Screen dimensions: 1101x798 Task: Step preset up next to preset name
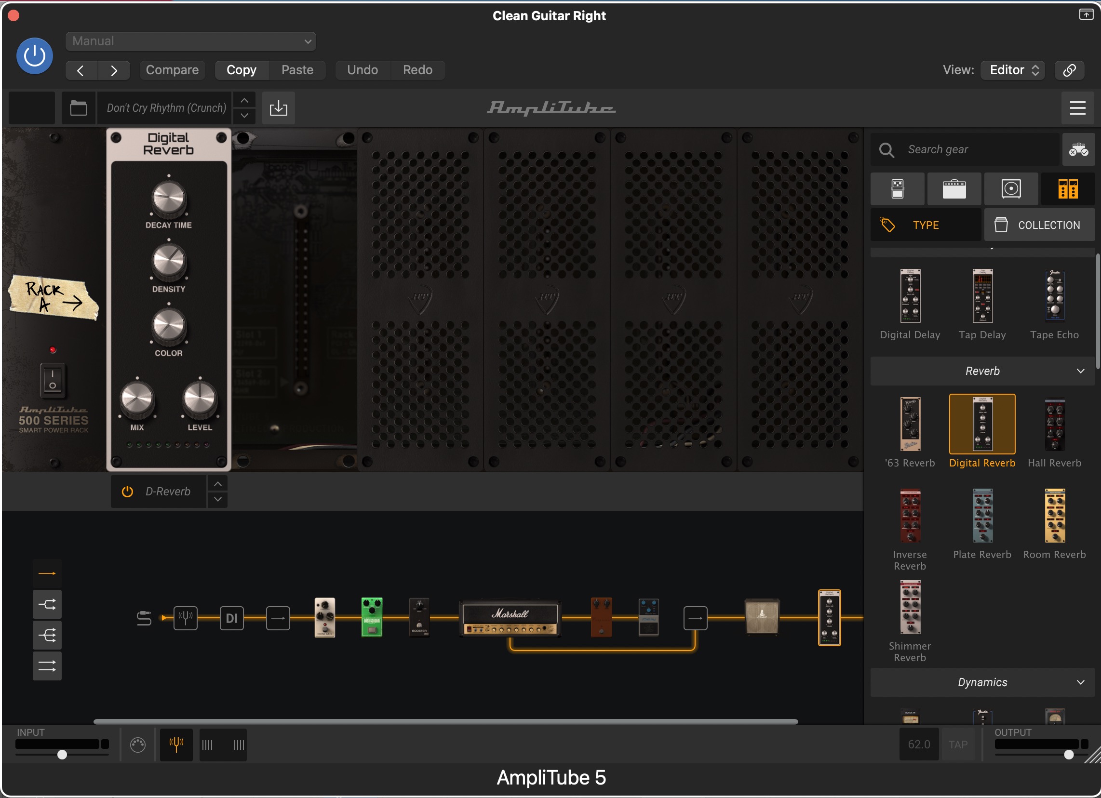244,101
